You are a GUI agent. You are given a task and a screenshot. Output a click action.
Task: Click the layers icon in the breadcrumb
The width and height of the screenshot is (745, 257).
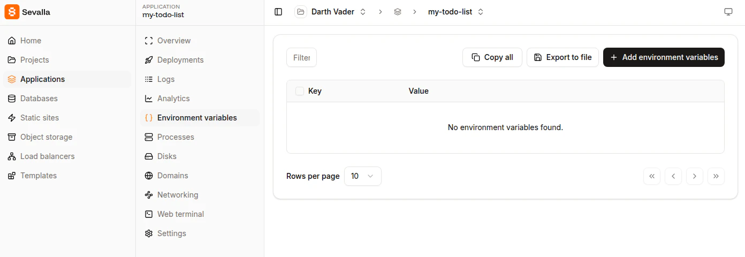tap(398, 12)
